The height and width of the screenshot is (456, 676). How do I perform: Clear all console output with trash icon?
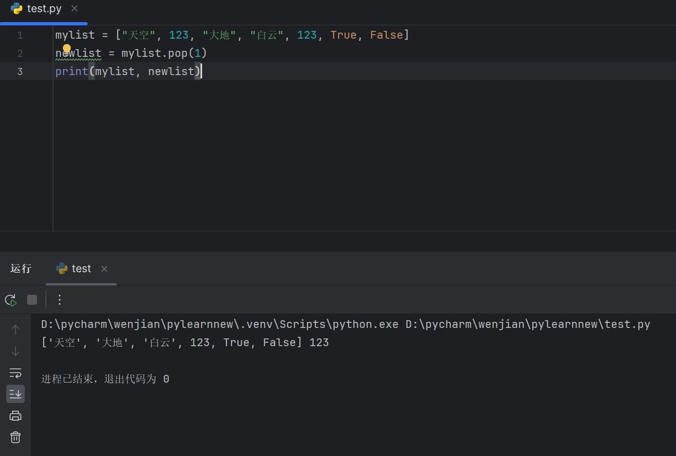15,438
